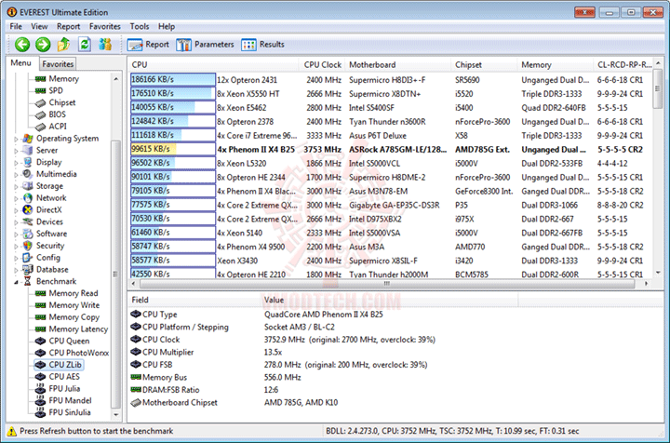The width and height of the screenshot is (670, 443).
Task: Switch to the Menu tab
Action: click(20, 63)
